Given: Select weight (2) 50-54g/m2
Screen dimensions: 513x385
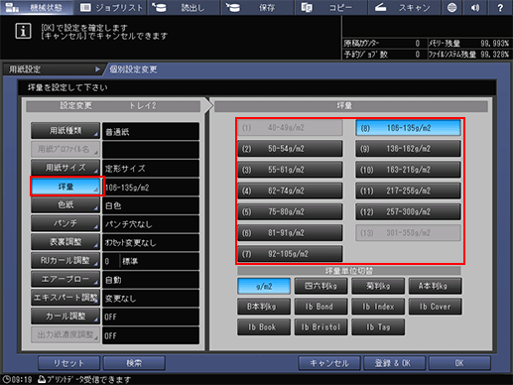Looking at the screenshot, I should 290,149.
